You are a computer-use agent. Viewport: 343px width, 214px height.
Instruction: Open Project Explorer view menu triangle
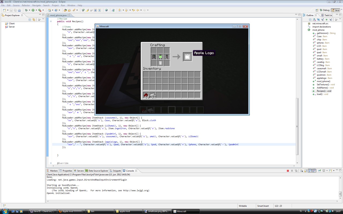click(43, 19)
